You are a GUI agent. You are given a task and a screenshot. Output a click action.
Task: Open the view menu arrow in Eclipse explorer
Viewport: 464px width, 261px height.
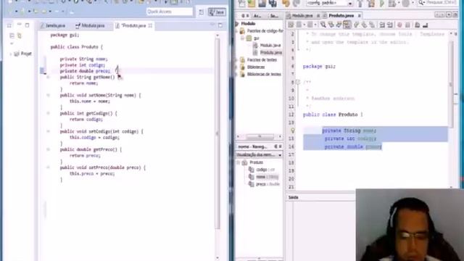click(12, 43)
